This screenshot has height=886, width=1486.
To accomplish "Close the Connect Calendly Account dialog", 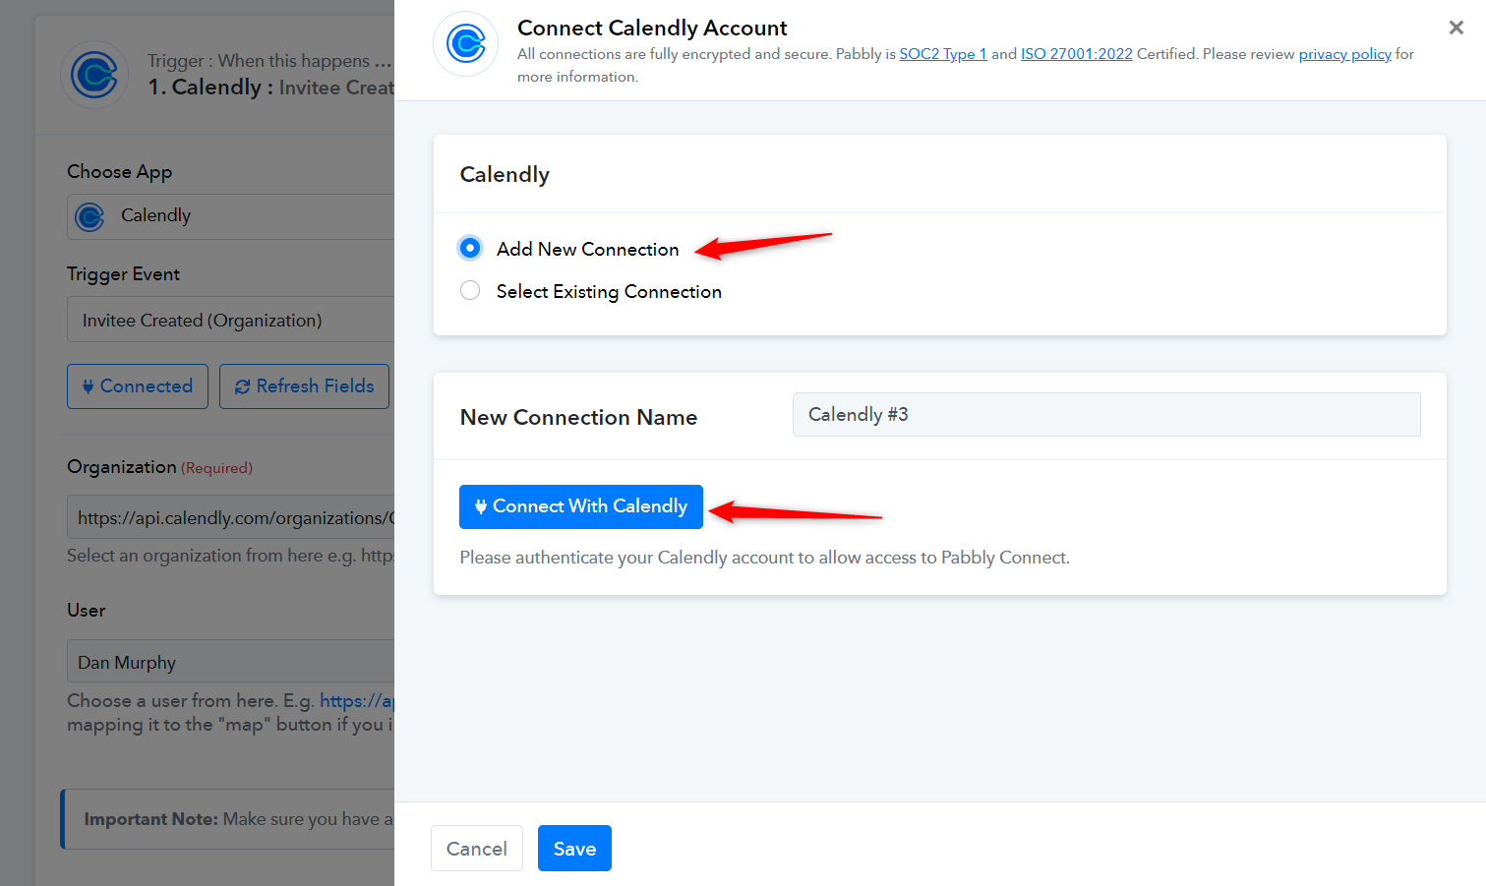I will 1456,28.
